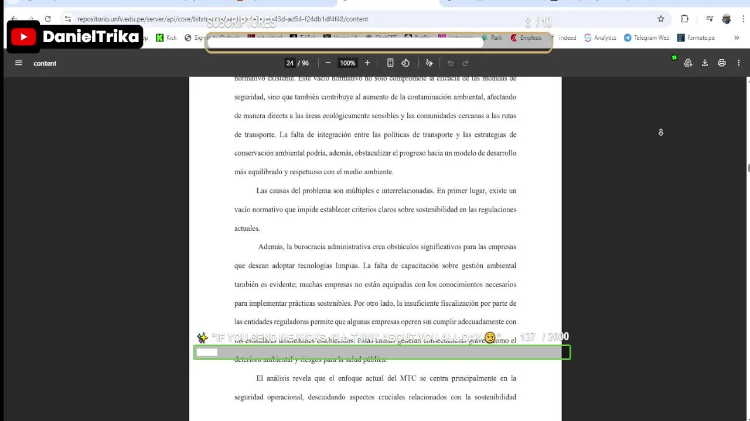Image resolution: width=750 pixels, height=421 pixels.
Task: Select the Draw annotation tool
Action: 429,63
